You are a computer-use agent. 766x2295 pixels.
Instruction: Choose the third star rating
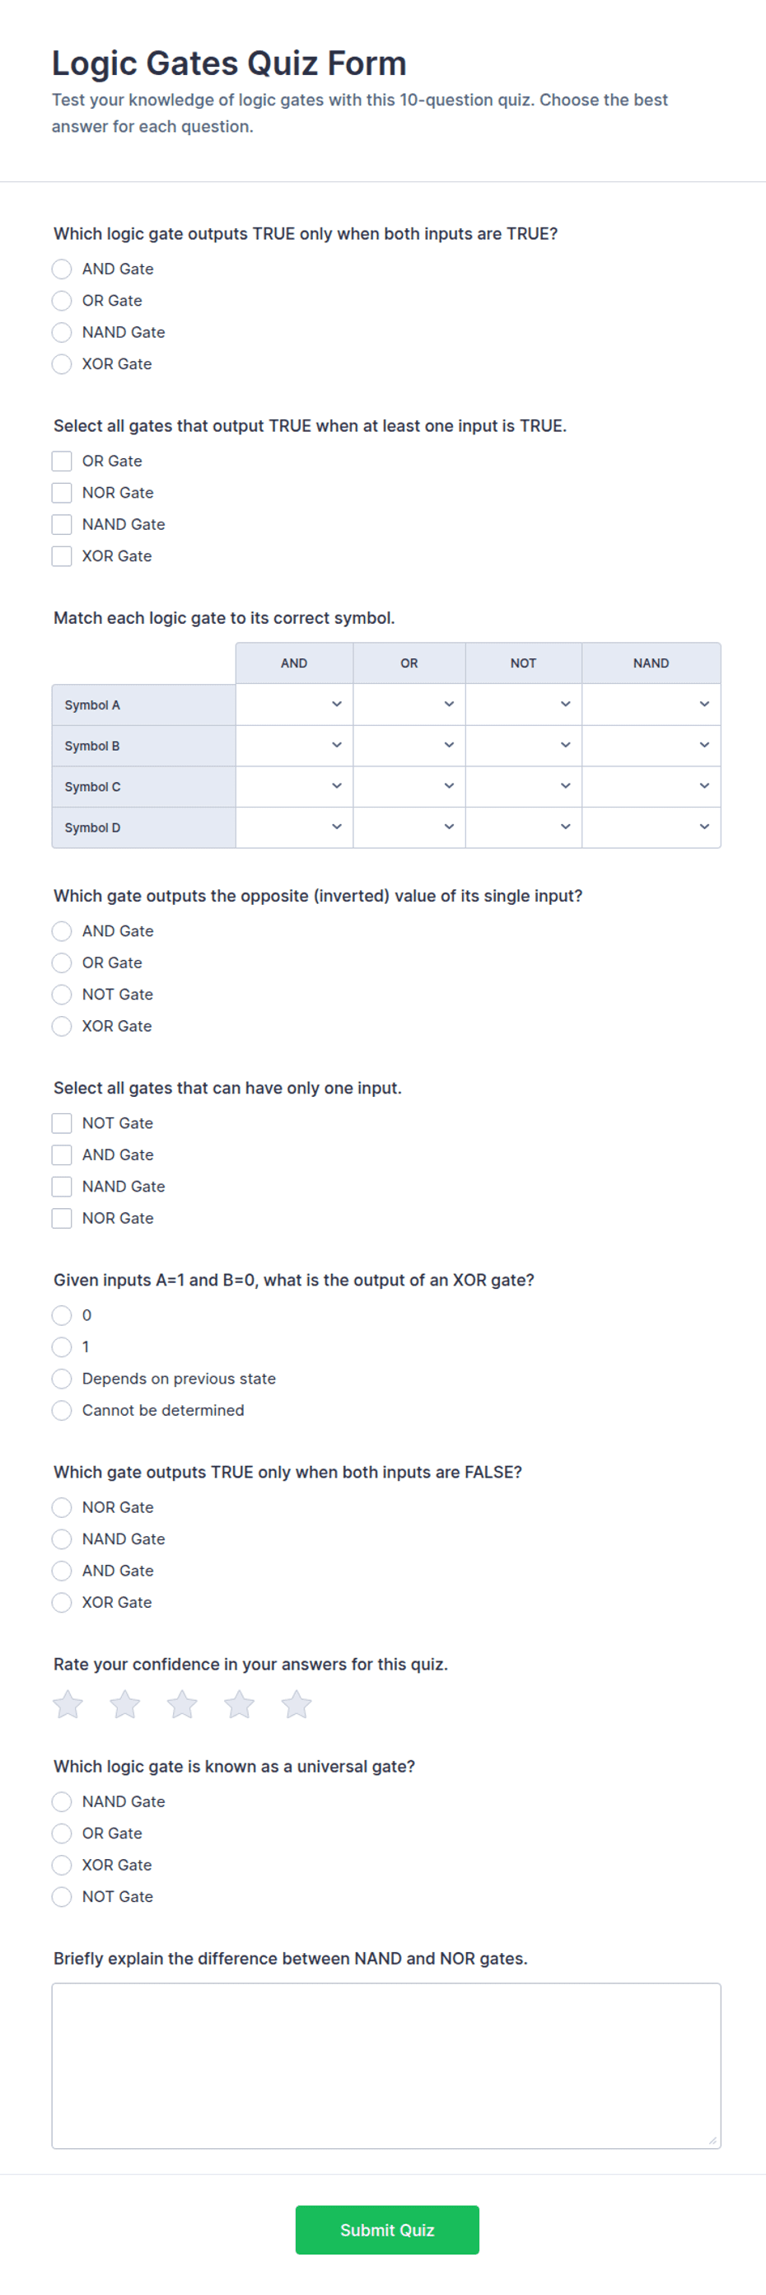tap(182, 1704)
